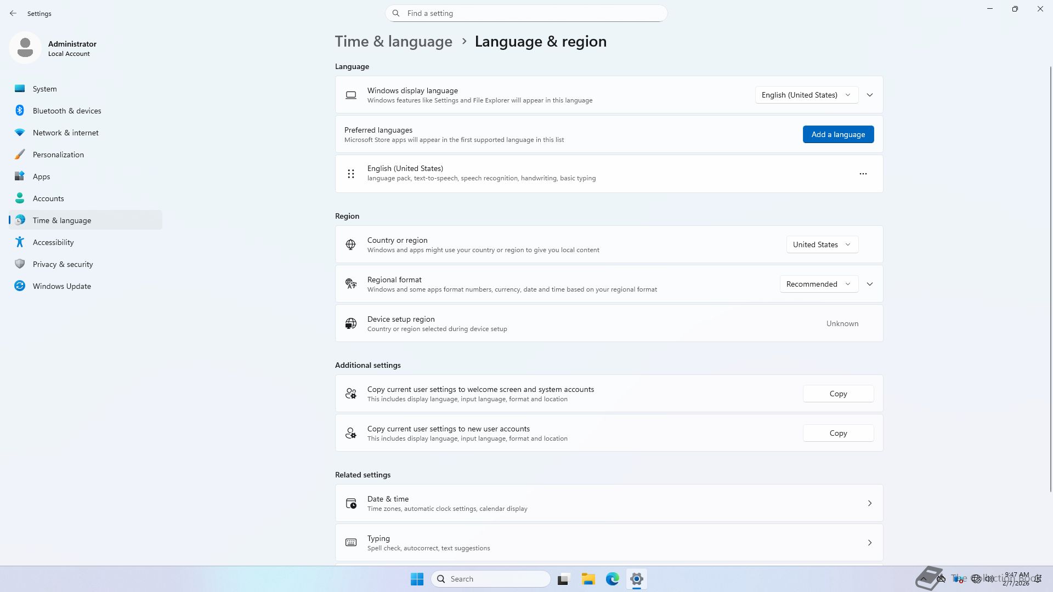Click the Windows Start button
The image size is (1053, 592).
417,579
